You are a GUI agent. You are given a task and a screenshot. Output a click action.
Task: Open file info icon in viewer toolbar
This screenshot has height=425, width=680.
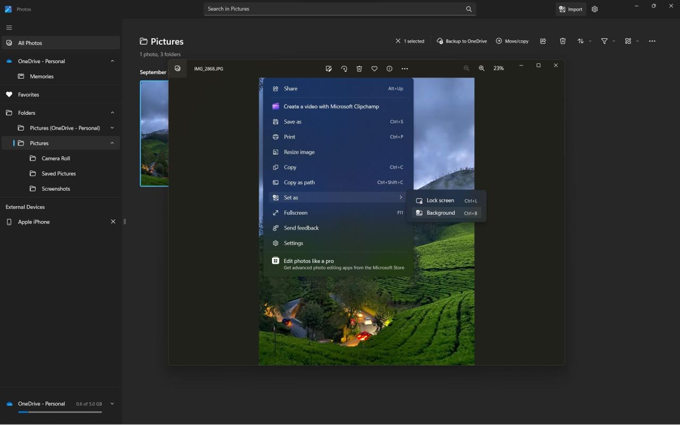point(389,69)
